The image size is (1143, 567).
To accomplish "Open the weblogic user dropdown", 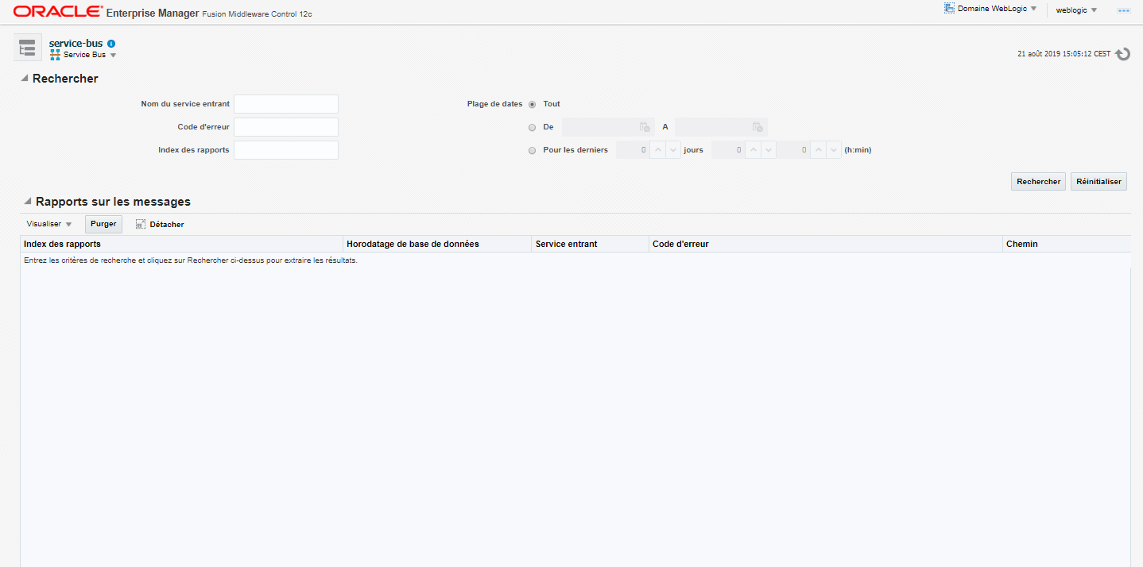I will (1076, 10).
